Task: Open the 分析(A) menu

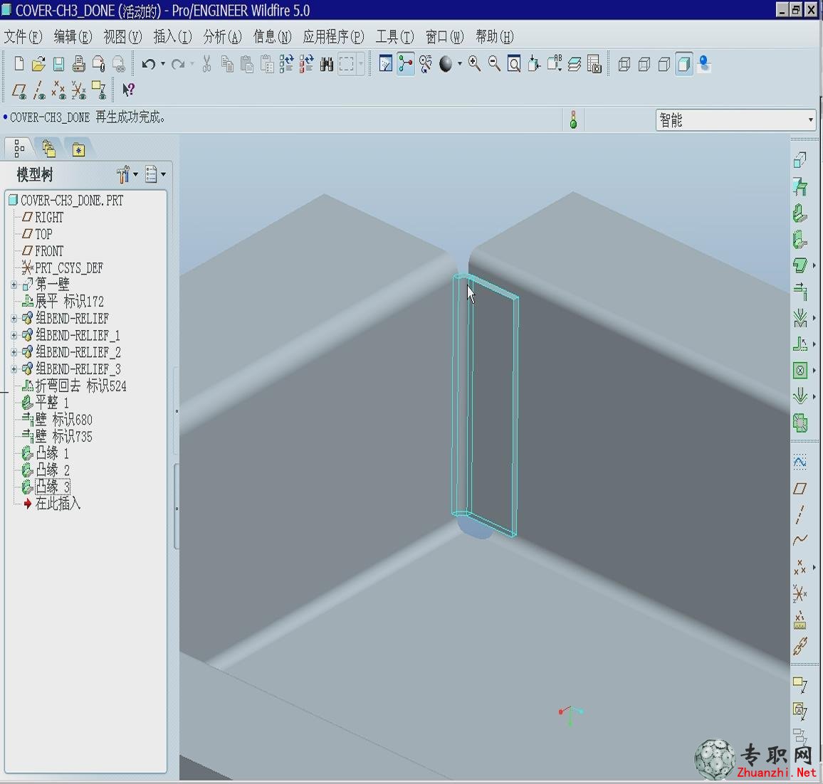Action: (x=222, y=37)
